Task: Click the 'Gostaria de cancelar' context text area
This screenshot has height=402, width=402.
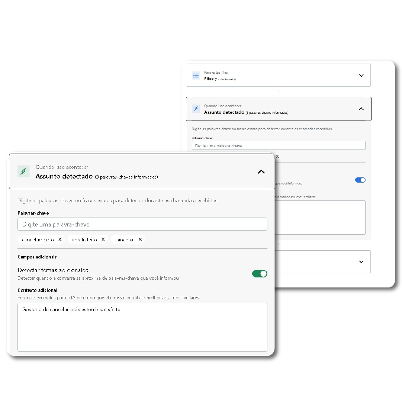Action: [142, 327]
